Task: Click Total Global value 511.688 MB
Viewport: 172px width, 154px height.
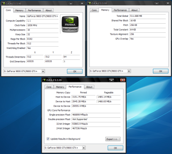Action: click(148, 16)
